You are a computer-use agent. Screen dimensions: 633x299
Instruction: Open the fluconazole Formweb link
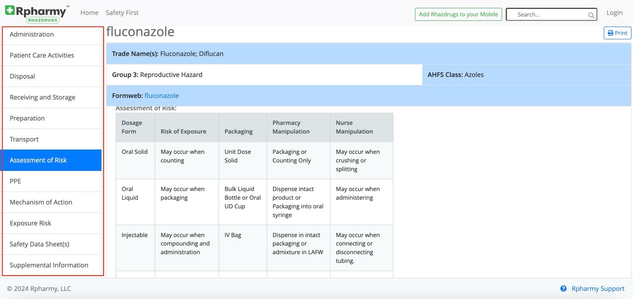pyautogui.click(x=161, y=96)
